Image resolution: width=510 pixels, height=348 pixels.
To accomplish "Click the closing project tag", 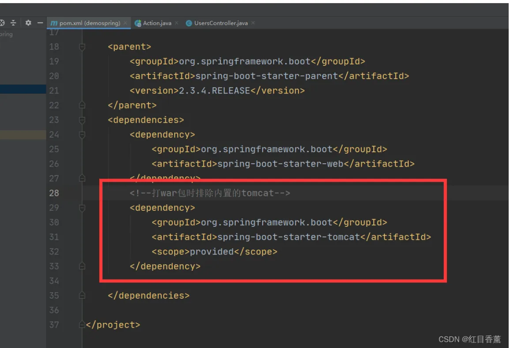I will pos(113,325).
